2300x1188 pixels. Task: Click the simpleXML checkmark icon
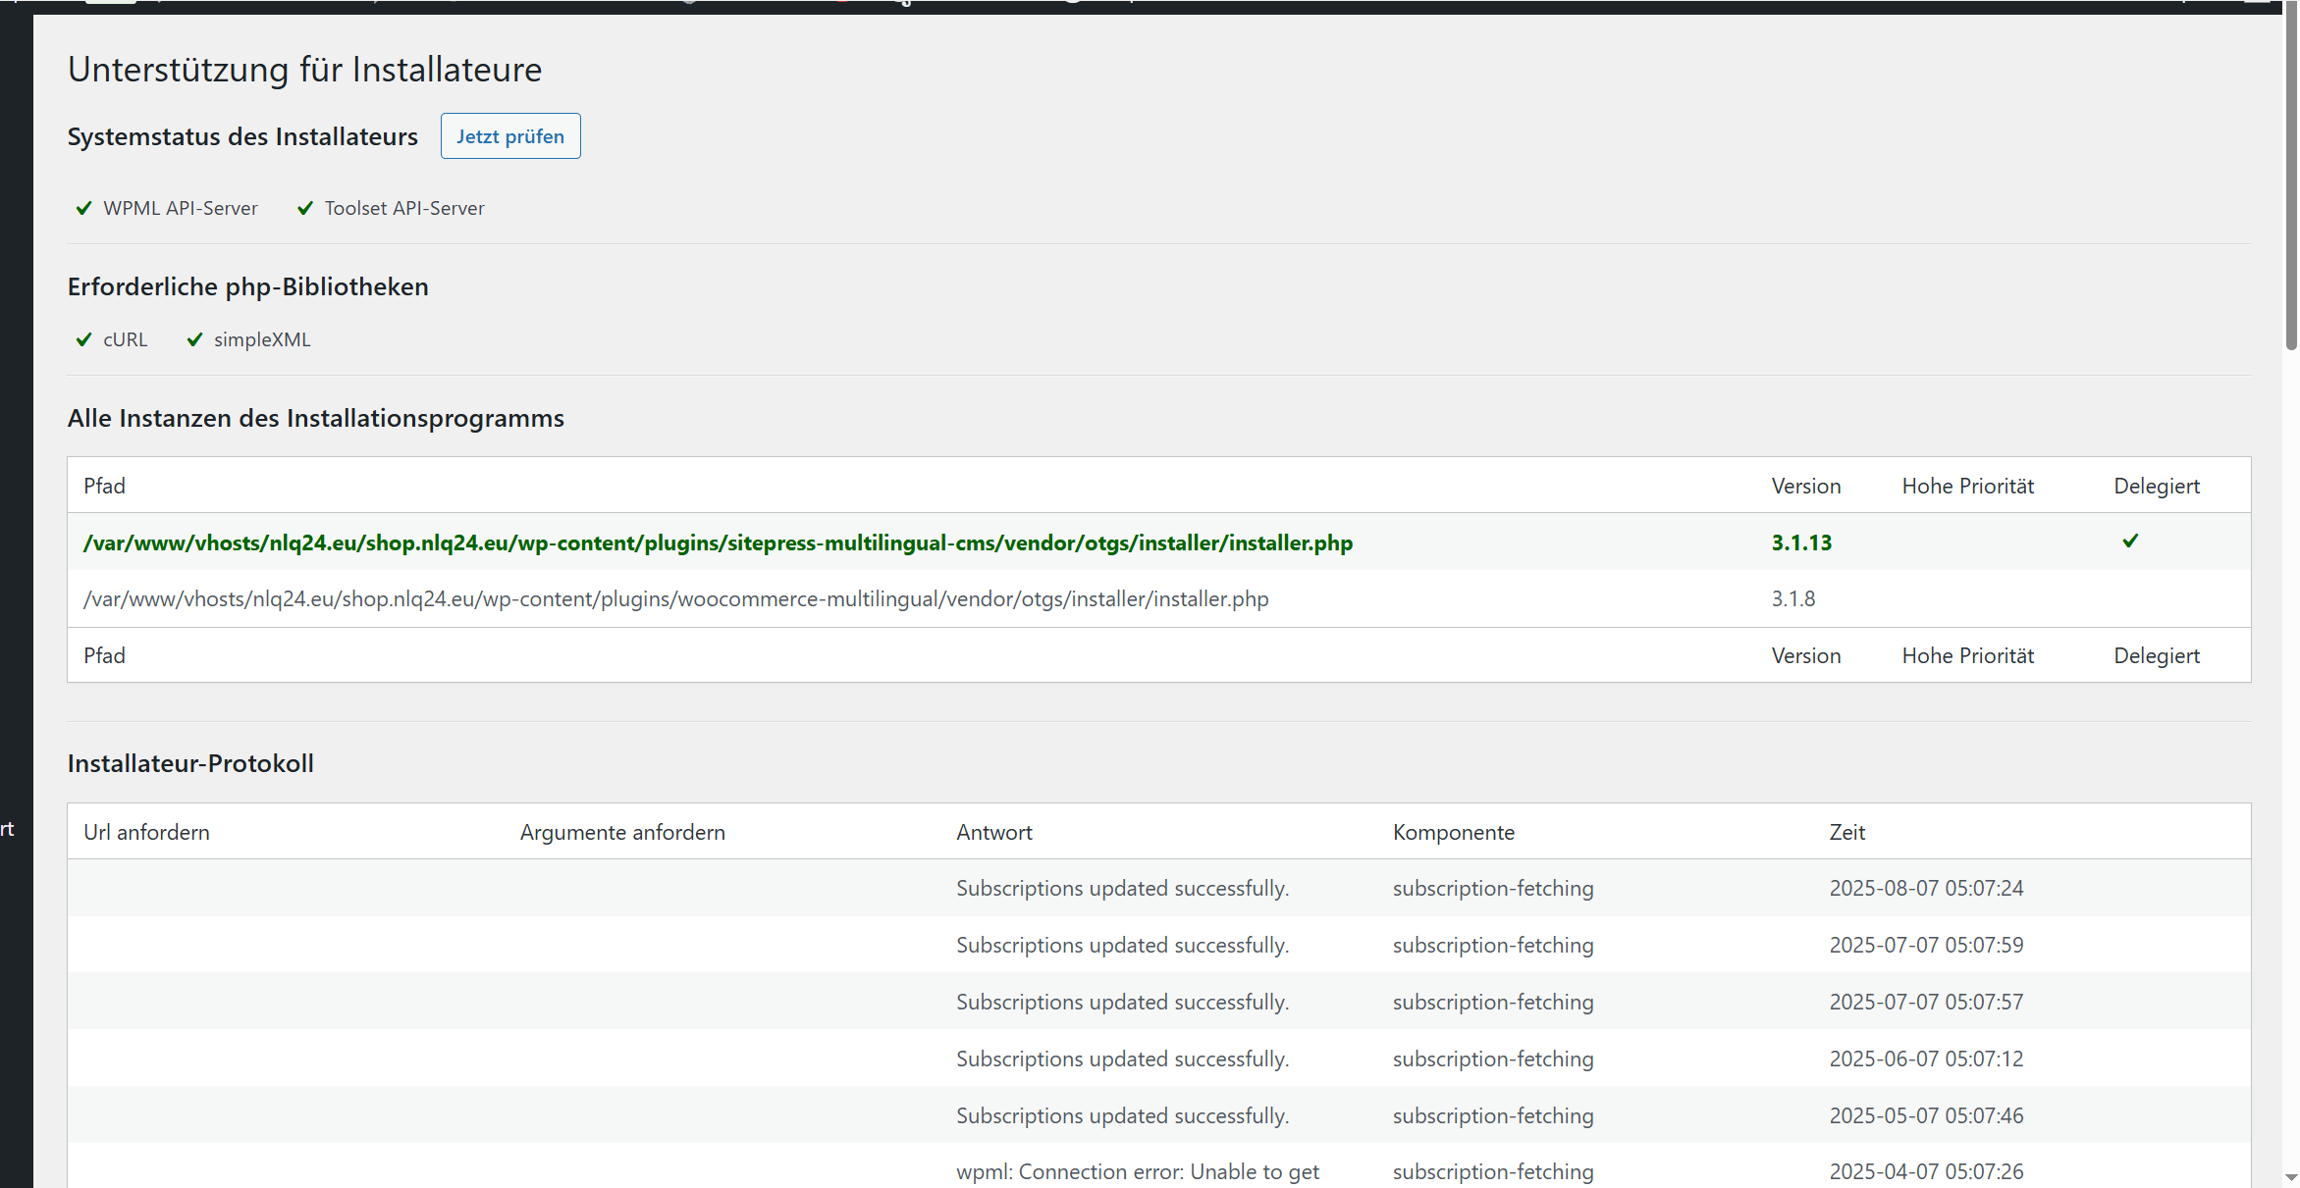(194, 339)
